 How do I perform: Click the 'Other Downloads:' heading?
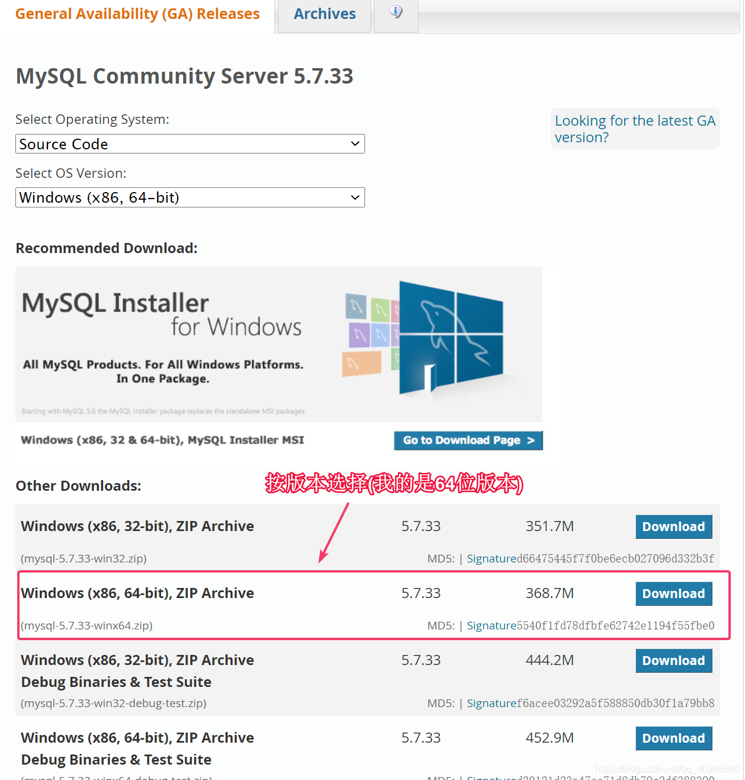point(78,486)
